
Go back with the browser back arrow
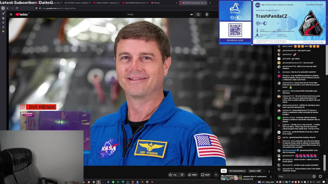pyautogui.click(x=8, y=8)
